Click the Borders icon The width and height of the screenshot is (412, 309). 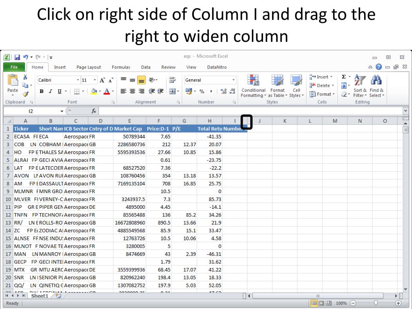(x=76, y=91)
